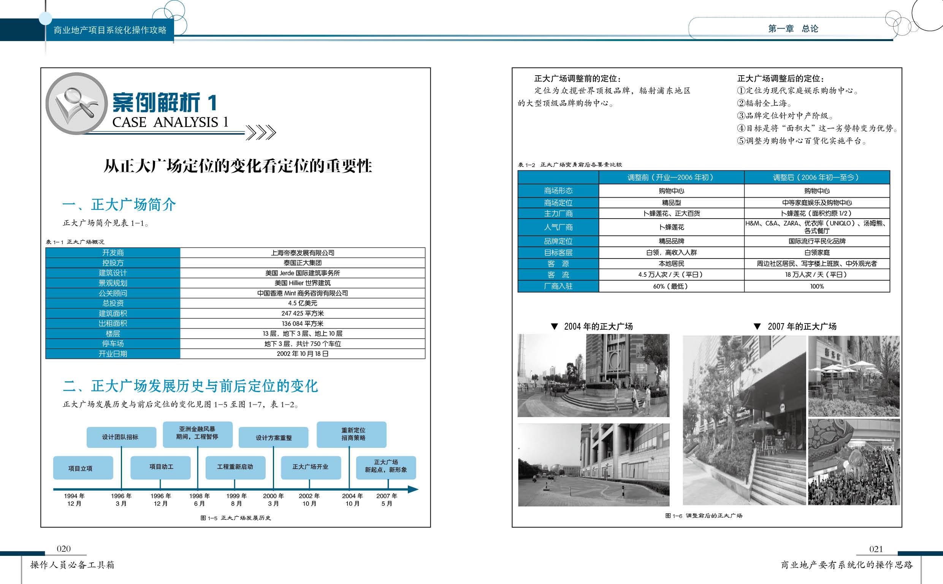943x584 pixels.
Task: Click the 调整后(2006年初—至今) column header
Action: [x=816, y=177]
